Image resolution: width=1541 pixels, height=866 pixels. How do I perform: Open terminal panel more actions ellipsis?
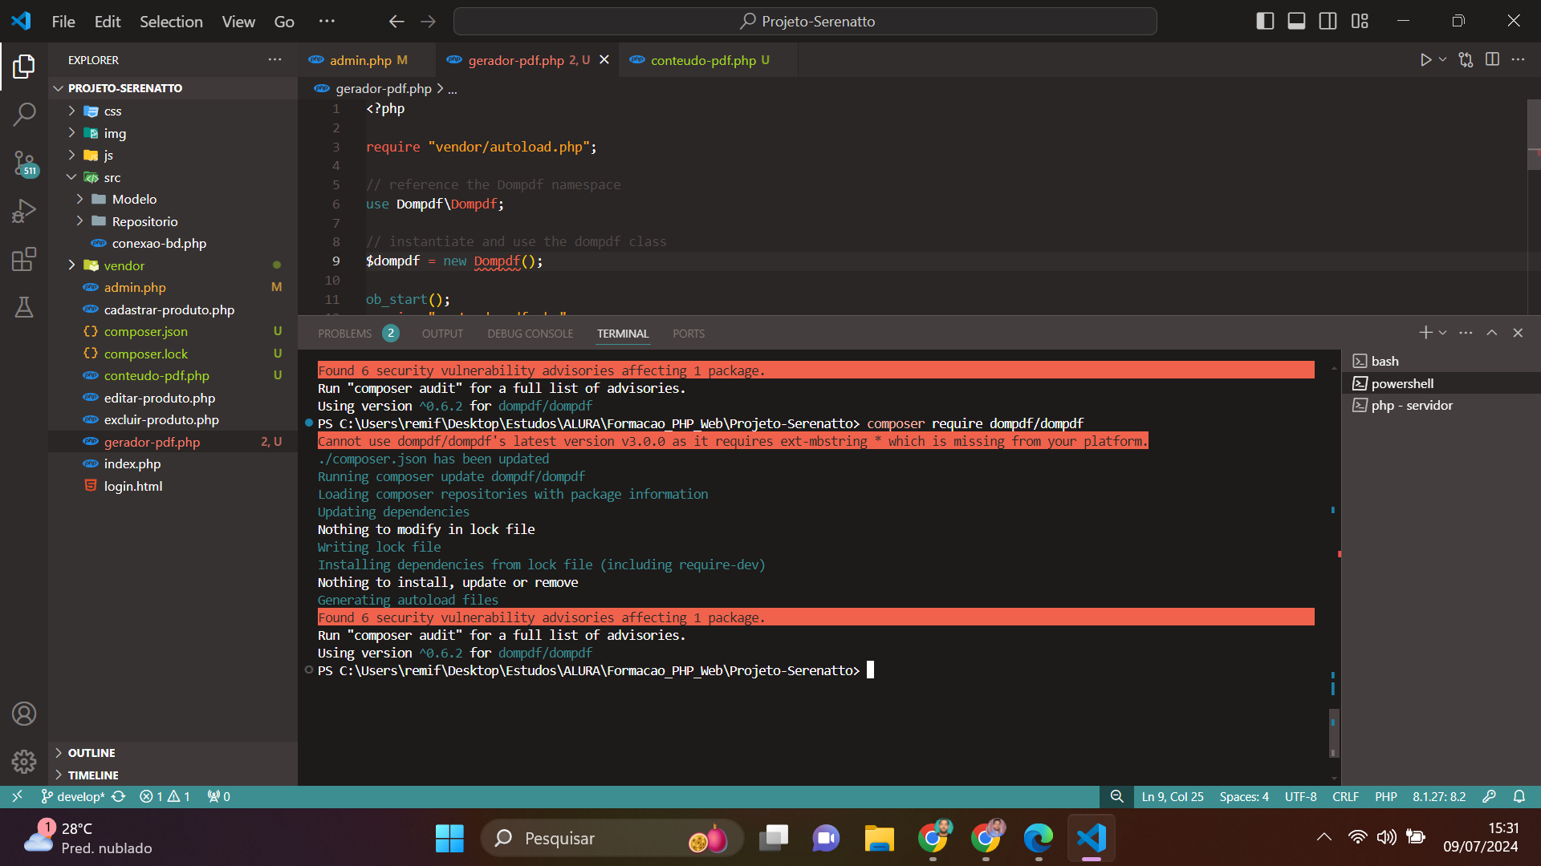click(x=1466, y=333)
